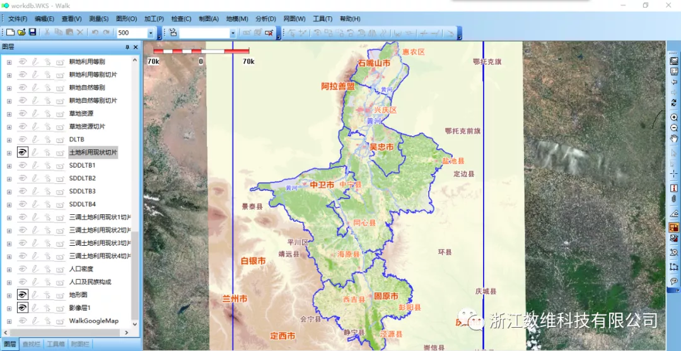
Task: Click the layer picker icon beside empty combo
Action: (173, 33)
